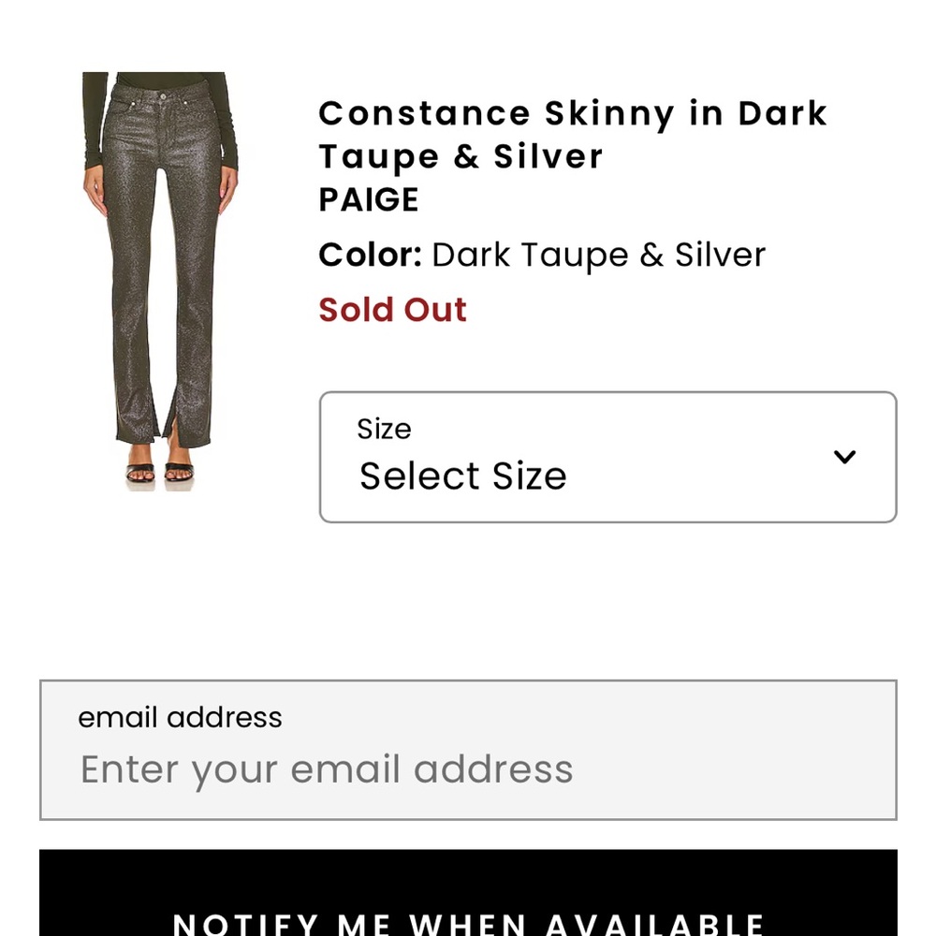Open the Constance Skinny product title

click(x=573, y=134)
